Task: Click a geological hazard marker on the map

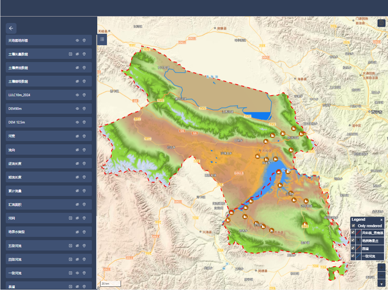Action: (266, 141)
